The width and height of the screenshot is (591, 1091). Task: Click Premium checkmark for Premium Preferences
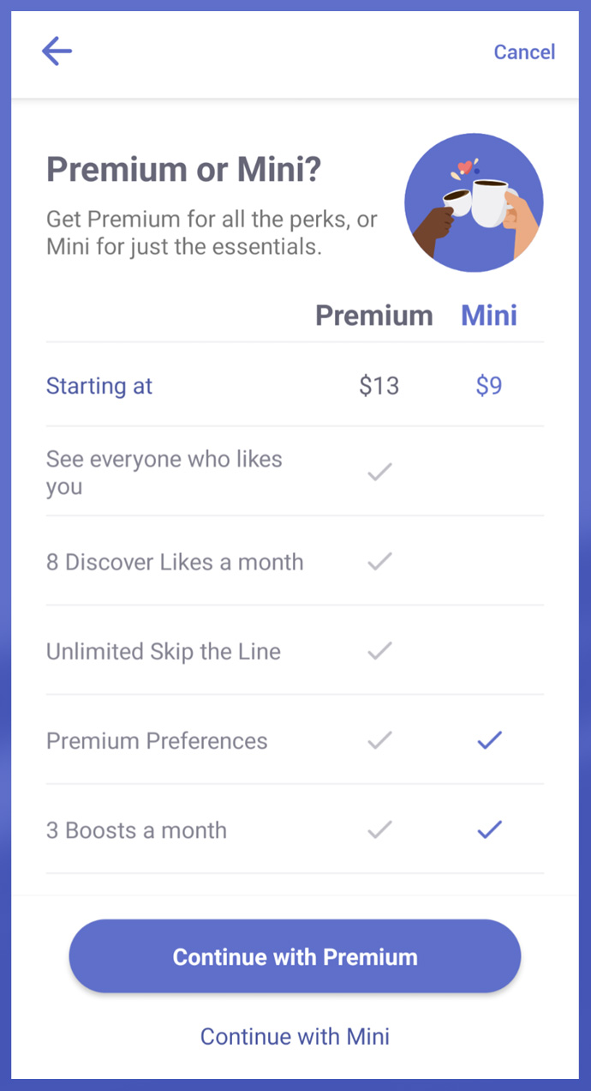click(379, 740)
